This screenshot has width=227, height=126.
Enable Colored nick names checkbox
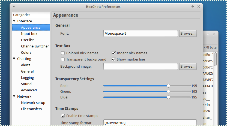coord(63,53)
